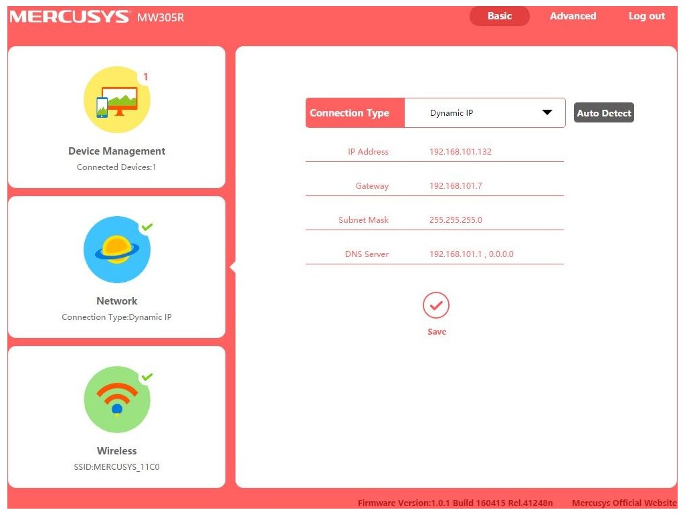Click the red connected-devices badge showing 1
685x514 pixels.
click(x=145, y=77)
